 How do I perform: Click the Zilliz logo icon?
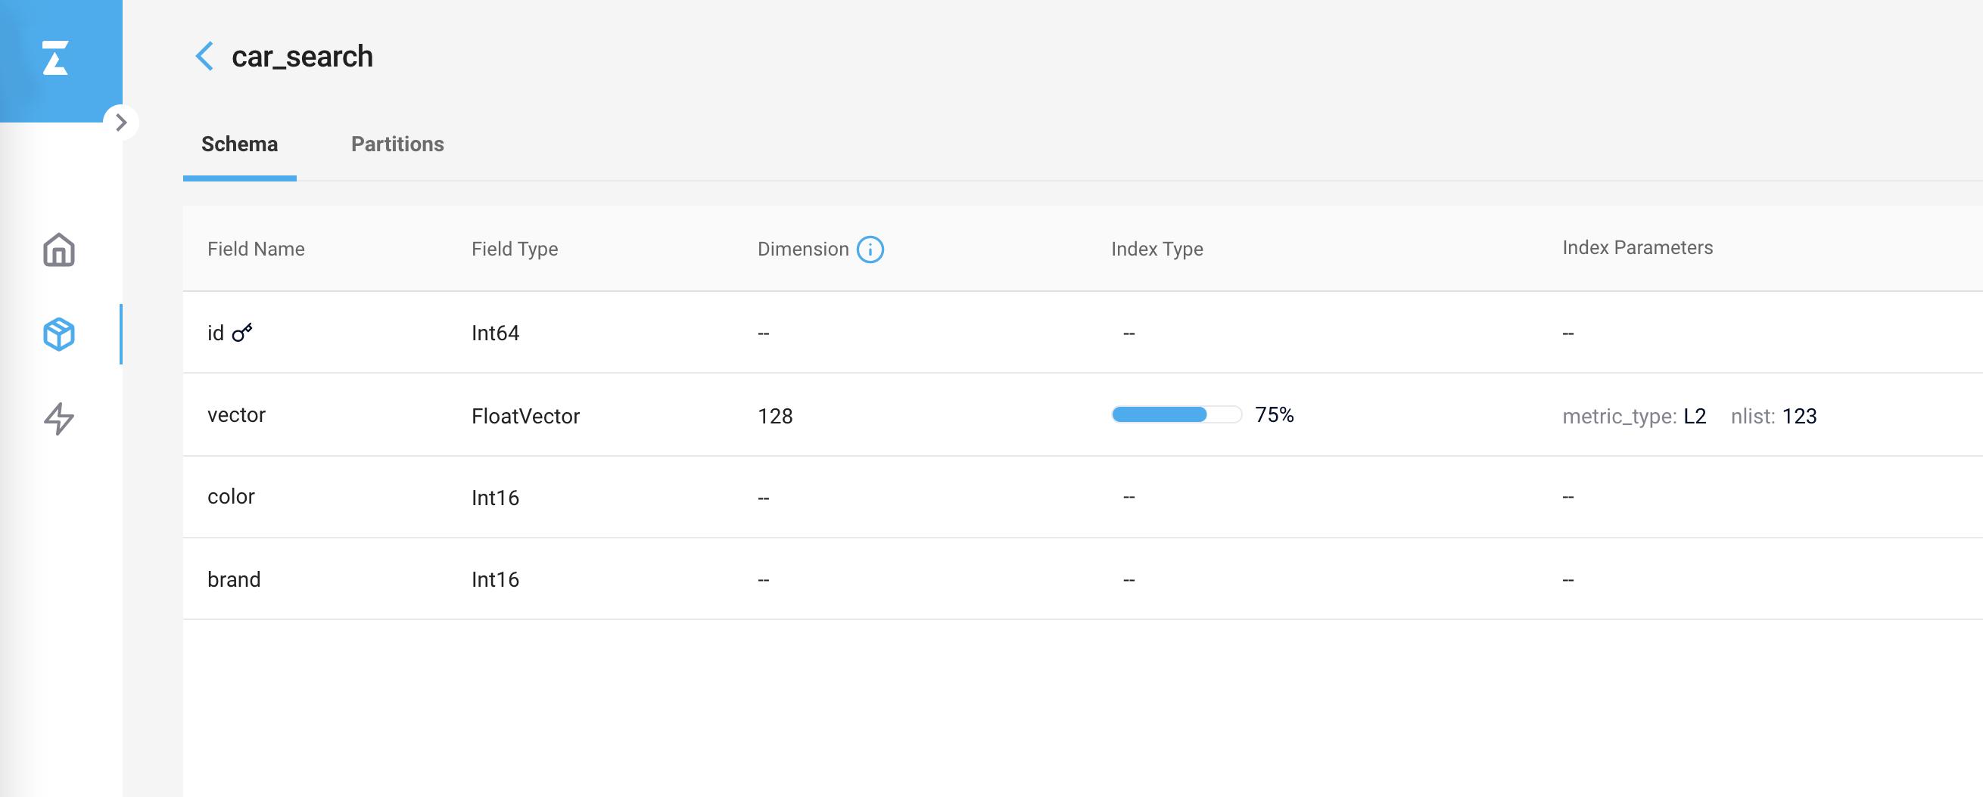point(55,57)
